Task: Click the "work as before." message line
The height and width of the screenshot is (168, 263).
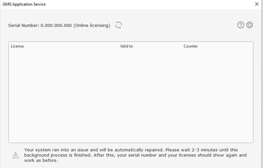Action: (x=41, y=160)
